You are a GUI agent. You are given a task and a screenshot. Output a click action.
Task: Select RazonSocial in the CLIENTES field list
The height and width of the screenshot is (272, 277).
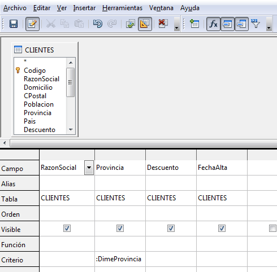42,79
